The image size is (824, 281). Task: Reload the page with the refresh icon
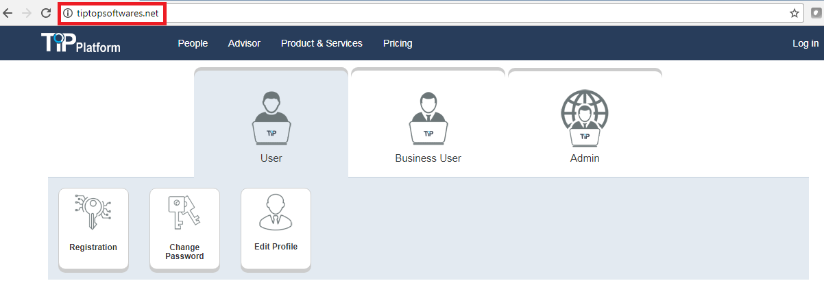tap(46, 13)
